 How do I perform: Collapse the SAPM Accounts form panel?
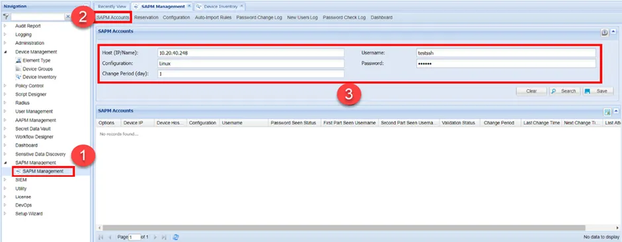pyautogui.click(x=613, y=32)
